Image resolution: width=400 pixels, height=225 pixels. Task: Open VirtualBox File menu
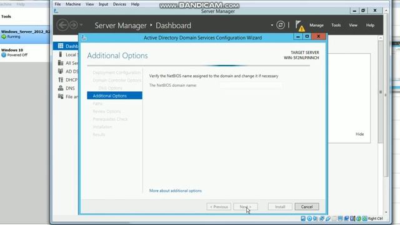[57, 4]
